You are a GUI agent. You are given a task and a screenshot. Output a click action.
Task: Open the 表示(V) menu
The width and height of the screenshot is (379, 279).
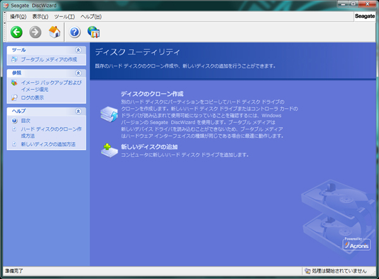(x=40, y=16)
